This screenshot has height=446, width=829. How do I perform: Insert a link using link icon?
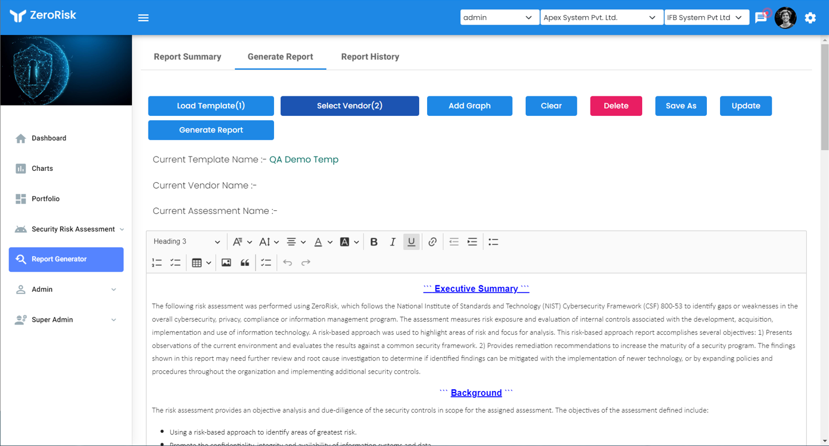(x=432, y=242)
